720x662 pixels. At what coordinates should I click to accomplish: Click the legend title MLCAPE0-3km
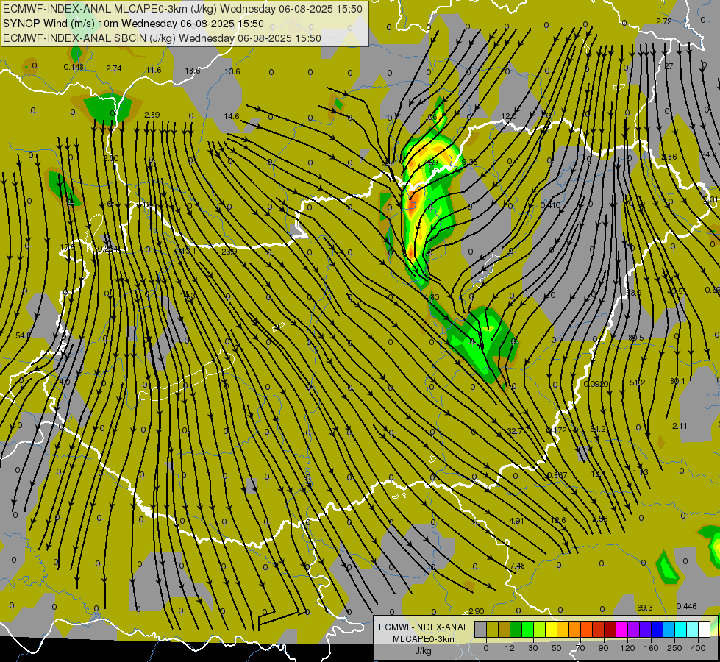(x=423, y=639)
